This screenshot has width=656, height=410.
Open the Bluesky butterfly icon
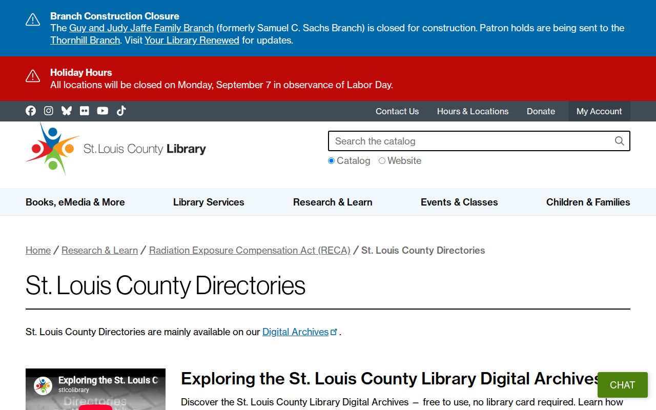[x=67, y=111]
